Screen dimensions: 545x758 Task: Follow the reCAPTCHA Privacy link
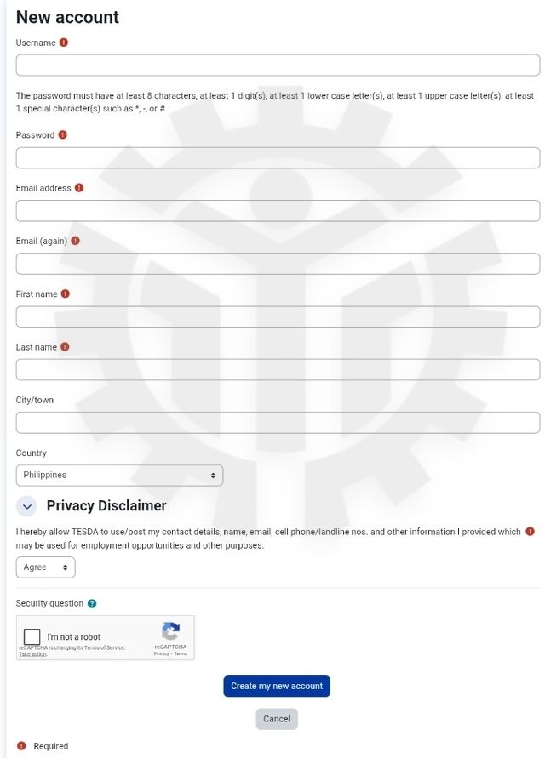[x=160, y=652]
